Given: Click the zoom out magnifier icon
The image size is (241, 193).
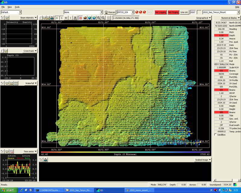Looking at the screenshot, I should (103, 18).
